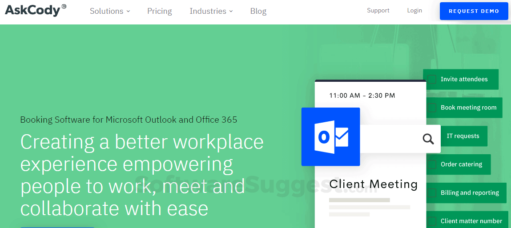This screenshot has height=228, width=511.
Task: Expand the Industries dropdown menu
Action: point(211,11)
